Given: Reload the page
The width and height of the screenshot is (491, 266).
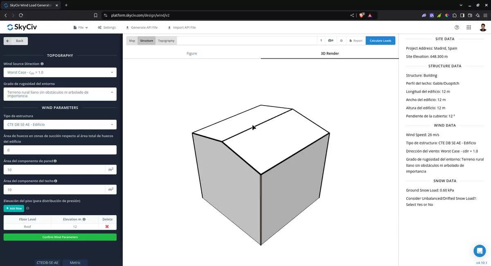Looking at the screenshot, I should coord(21,15).
